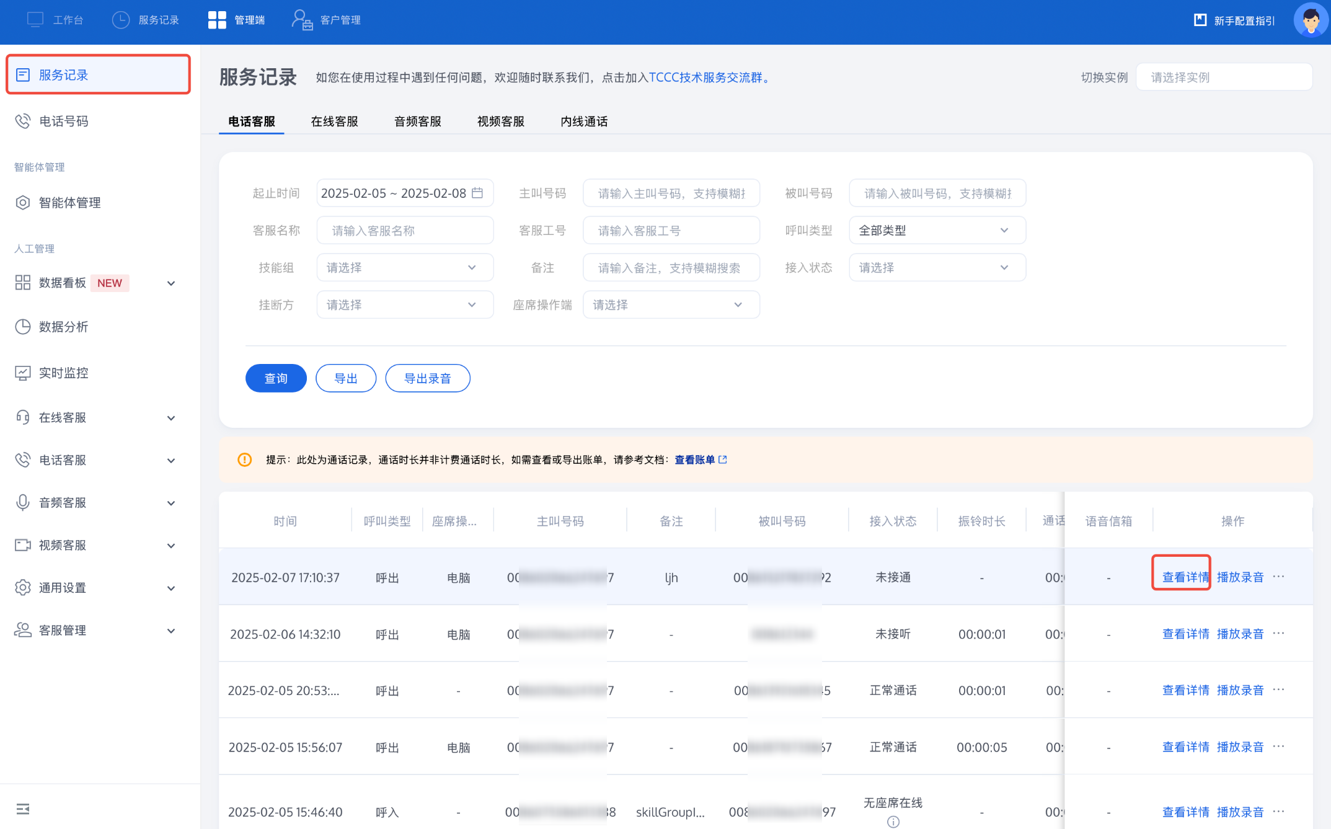Click the collapse sidebar icon at bottom left
Screen dimensions: 1331x829
(23, 809)
